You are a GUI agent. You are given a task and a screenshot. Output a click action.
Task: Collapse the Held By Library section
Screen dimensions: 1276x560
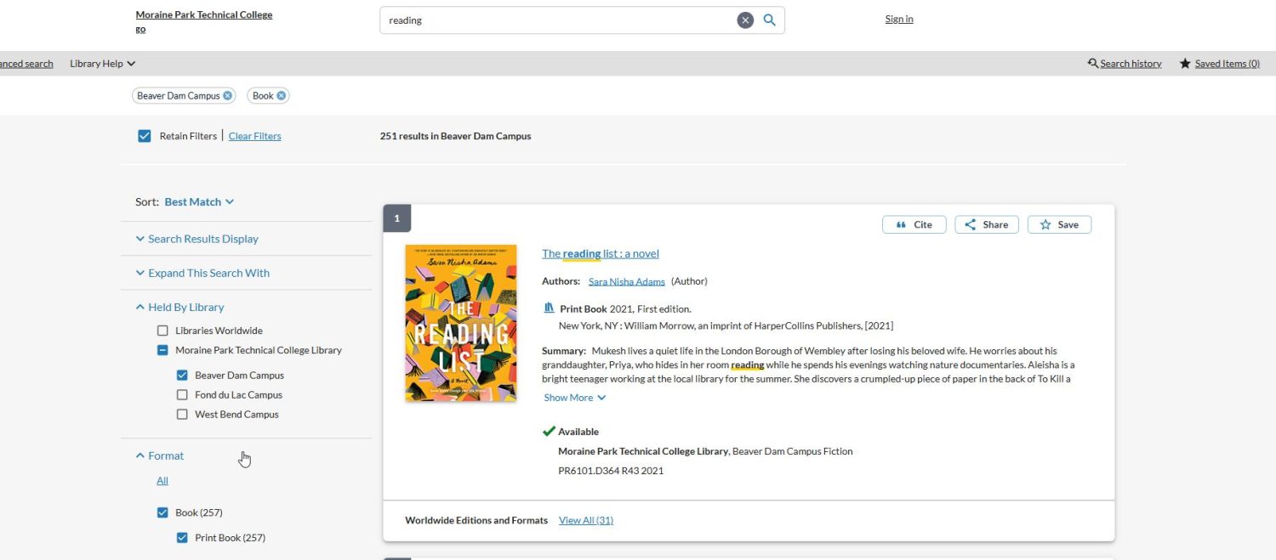coord(179,308)
